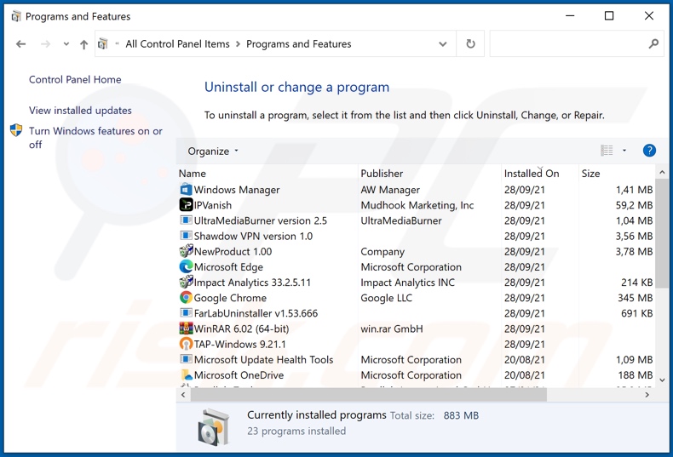The height and width of the screenshot is (457, 673).
Task: Select FarLabUninstaller v1.53.666 entry
Action: (x=416, y=313)
